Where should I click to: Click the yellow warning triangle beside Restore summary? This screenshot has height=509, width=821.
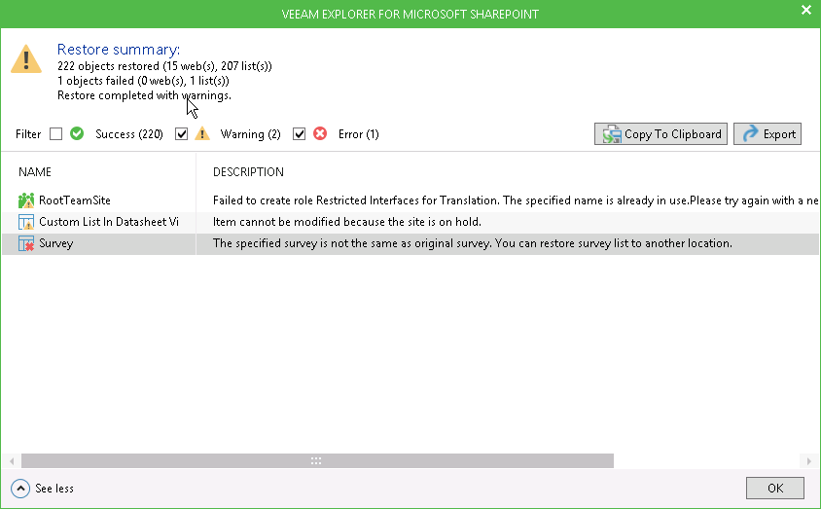pyautogui.click(x=26, y=59)
